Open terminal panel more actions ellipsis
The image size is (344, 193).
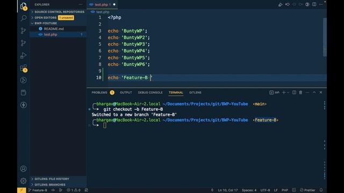pos(307,93)
